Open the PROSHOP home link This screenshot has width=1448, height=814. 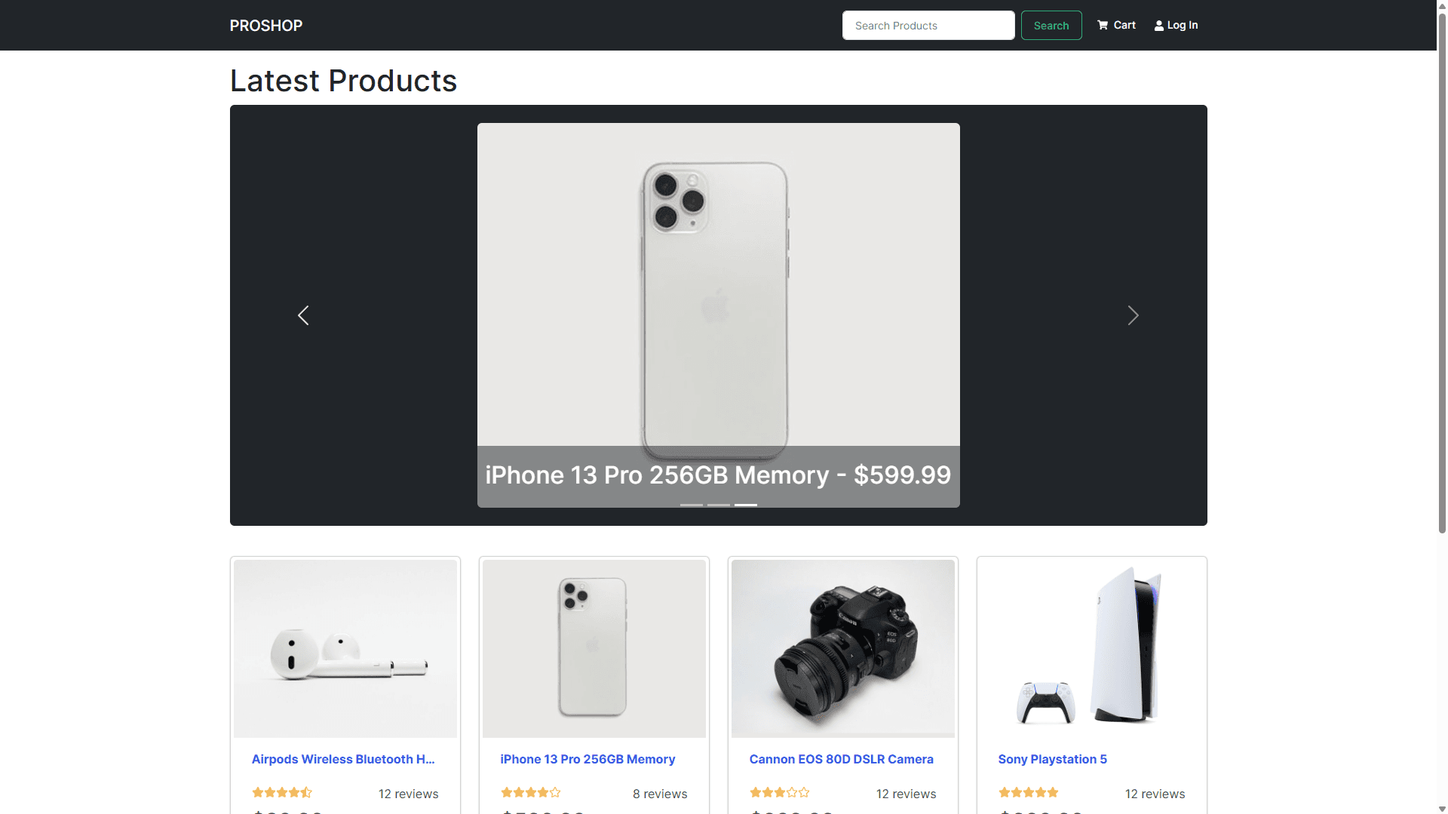[x=266, y=26]
